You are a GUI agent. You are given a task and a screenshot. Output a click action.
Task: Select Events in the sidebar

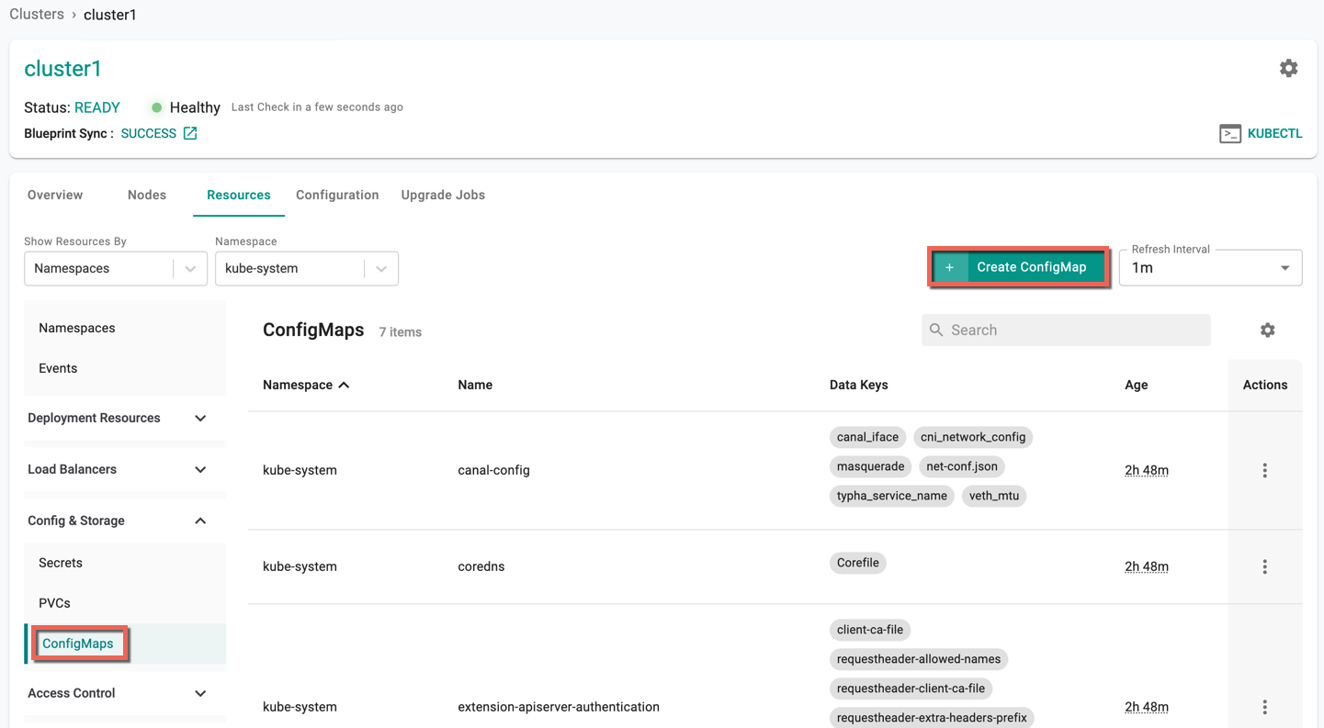(58, 368)
